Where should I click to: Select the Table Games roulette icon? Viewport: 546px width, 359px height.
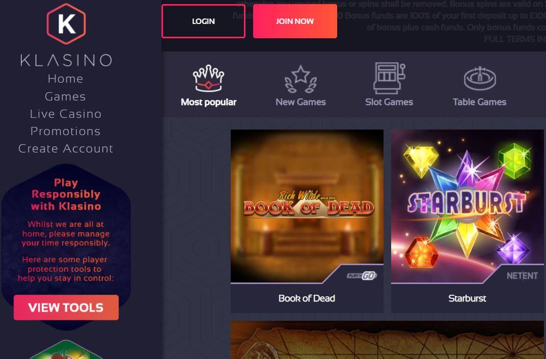479,79
